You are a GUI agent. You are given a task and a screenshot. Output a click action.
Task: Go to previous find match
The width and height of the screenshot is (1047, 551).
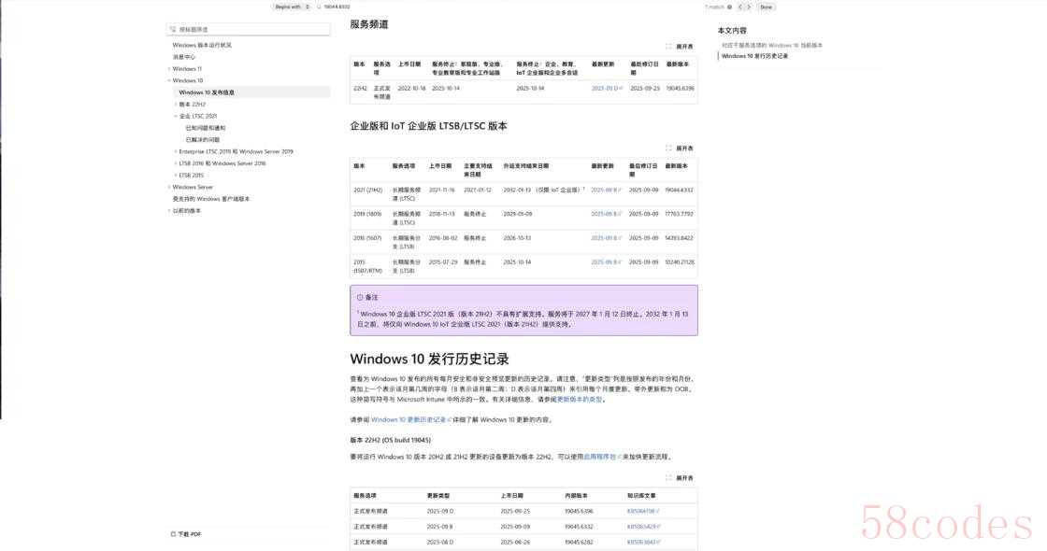(739, 7)
